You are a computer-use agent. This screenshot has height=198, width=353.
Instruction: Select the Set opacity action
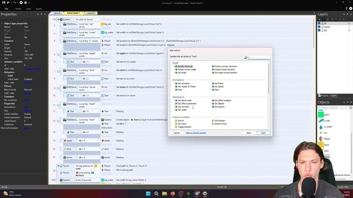point(218,107)
